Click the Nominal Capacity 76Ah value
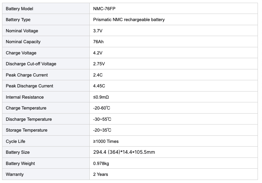 coord(98,41)
